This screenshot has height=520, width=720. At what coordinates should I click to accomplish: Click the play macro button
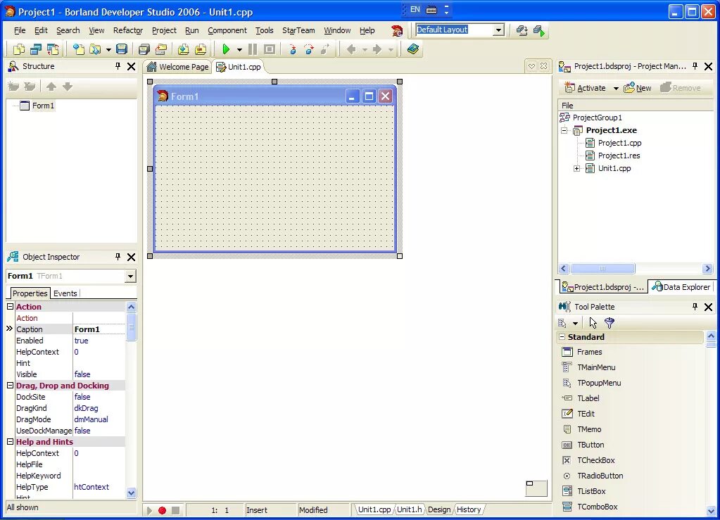tap(149, 510)
